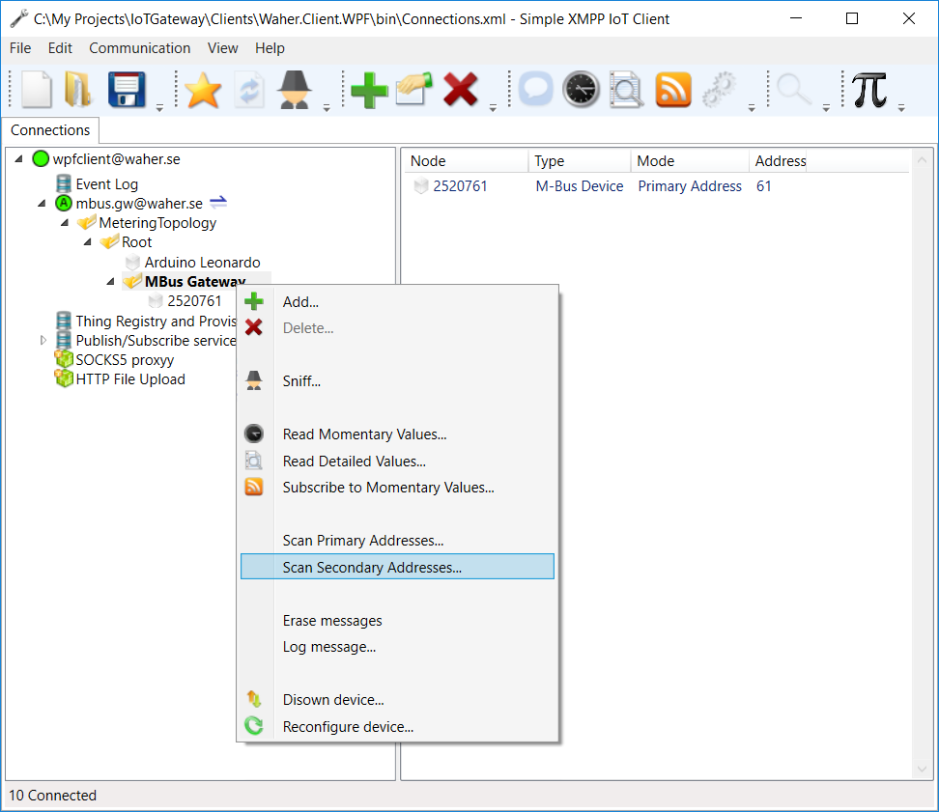Select Read Momentary Values in context menu
The image size is (939, 812).
click(x=364, y=434)
